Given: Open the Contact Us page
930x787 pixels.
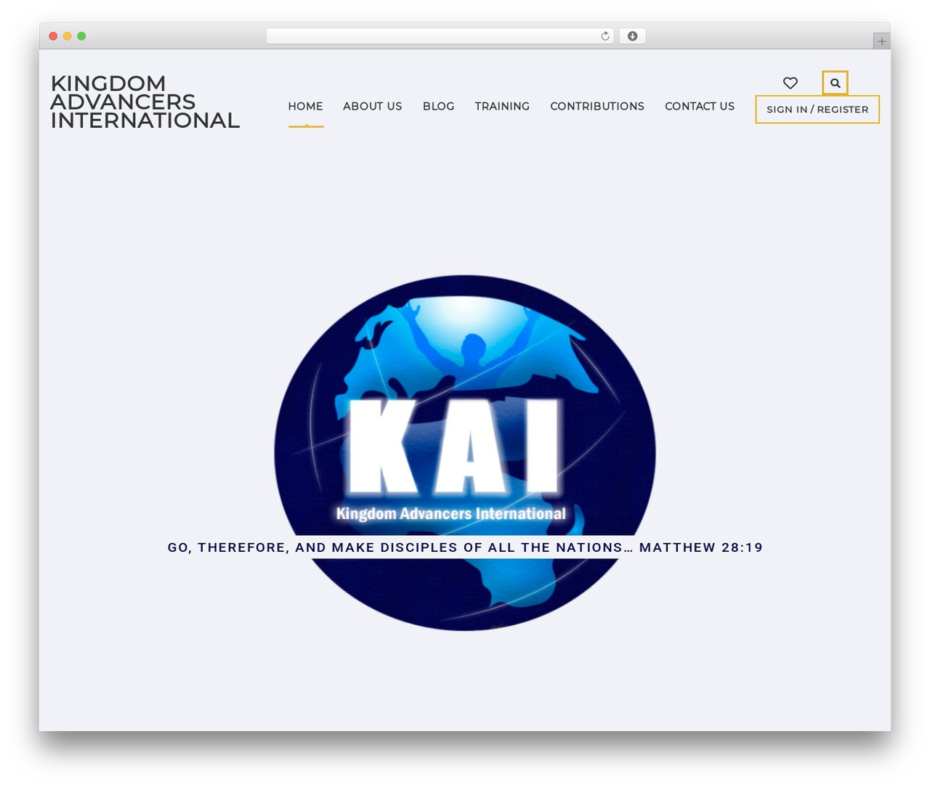Looking at the screenshot, I should point(700,106).
